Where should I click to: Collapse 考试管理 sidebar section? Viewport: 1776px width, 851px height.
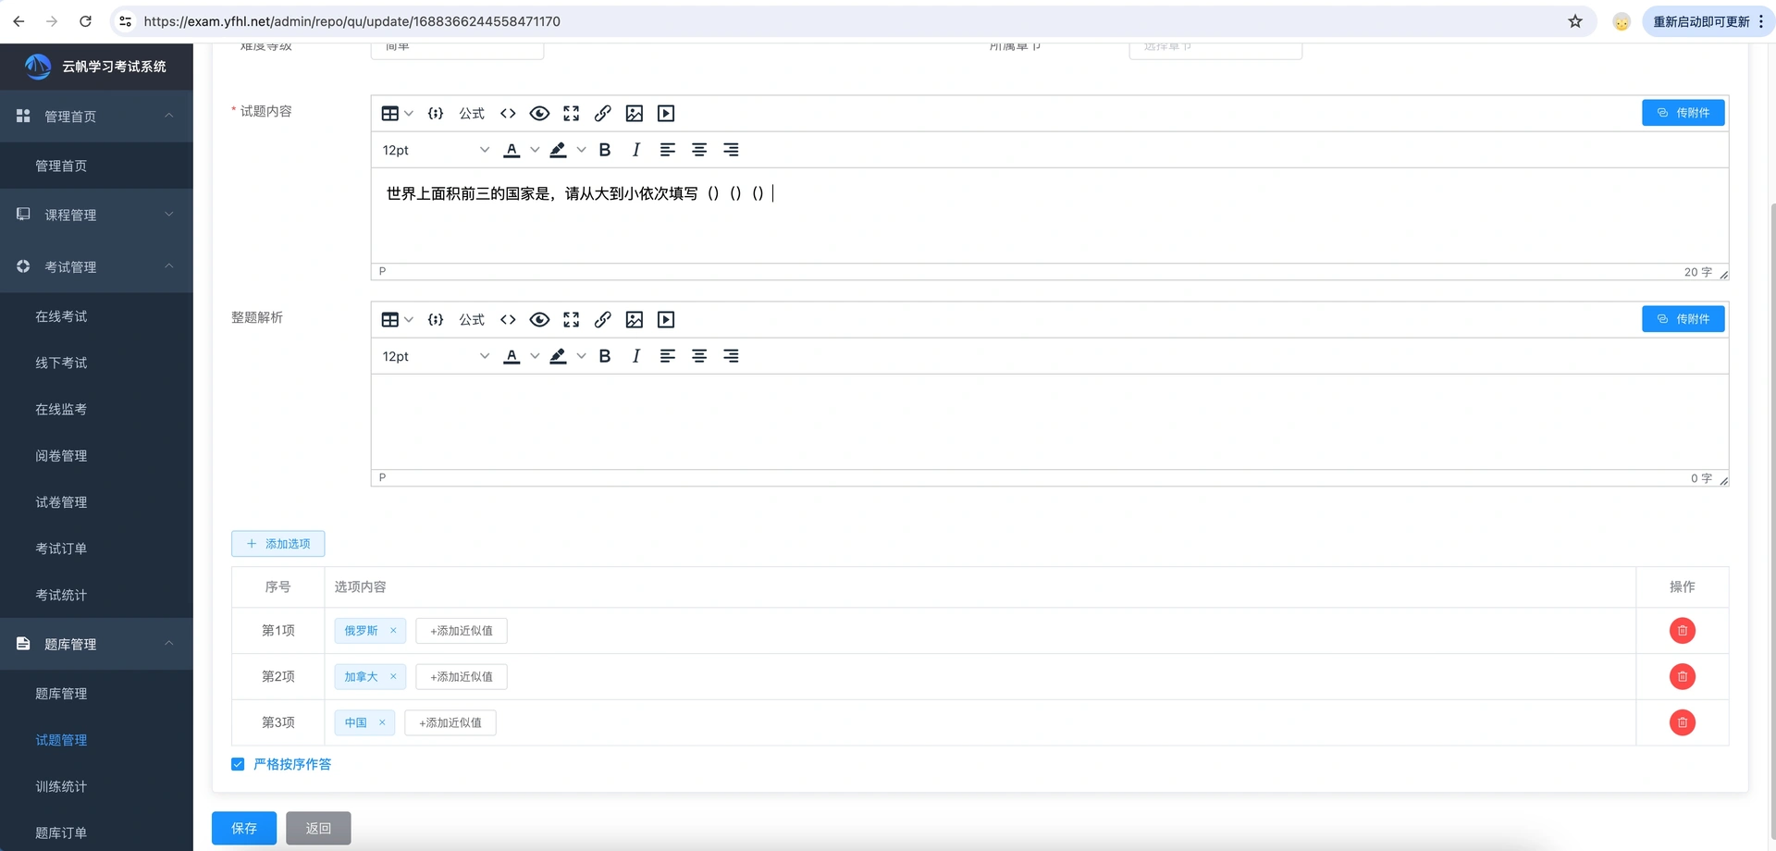click(x=96, y=266)
